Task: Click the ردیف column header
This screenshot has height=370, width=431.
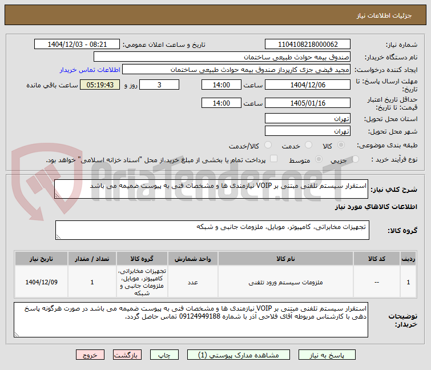Action: (408, 259)
